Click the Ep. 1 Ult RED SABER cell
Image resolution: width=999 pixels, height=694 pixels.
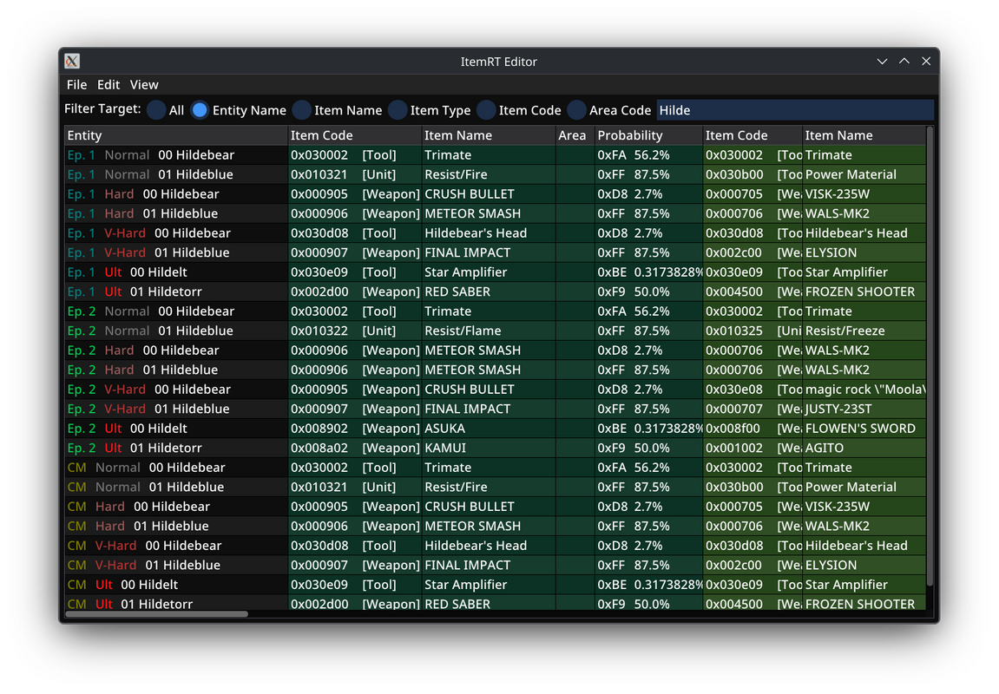point(489,291)
